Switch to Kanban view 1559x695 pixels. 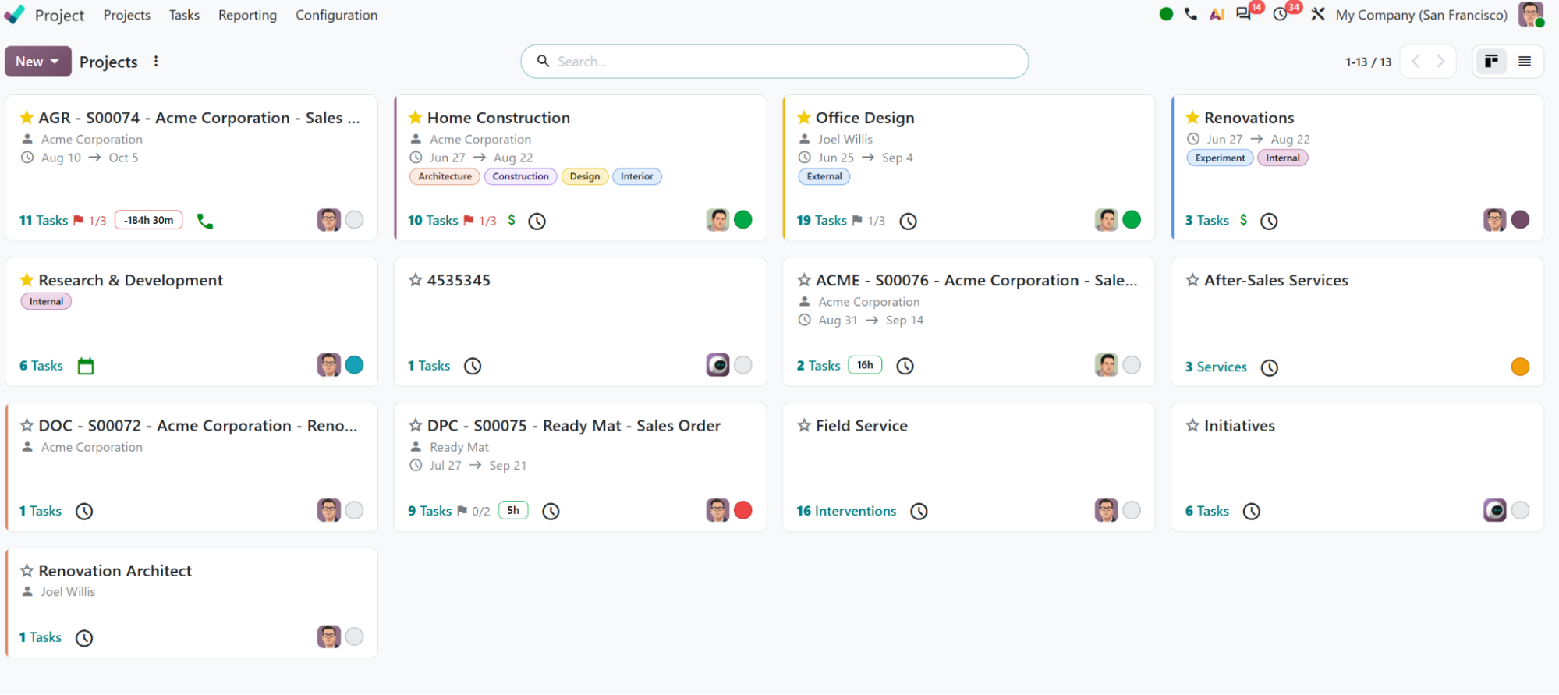point(1491,62)
